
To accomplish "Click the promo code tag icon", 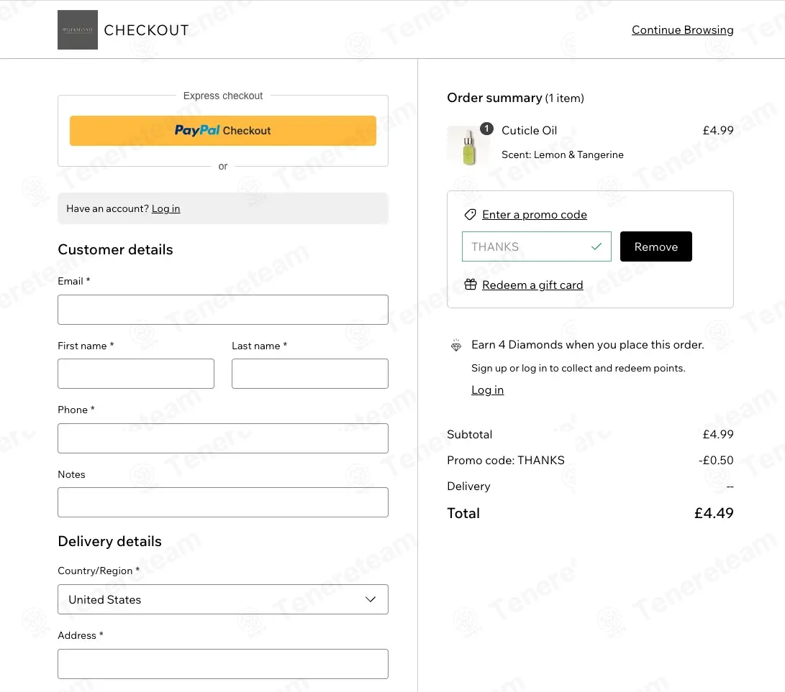I will coord(470,215).
